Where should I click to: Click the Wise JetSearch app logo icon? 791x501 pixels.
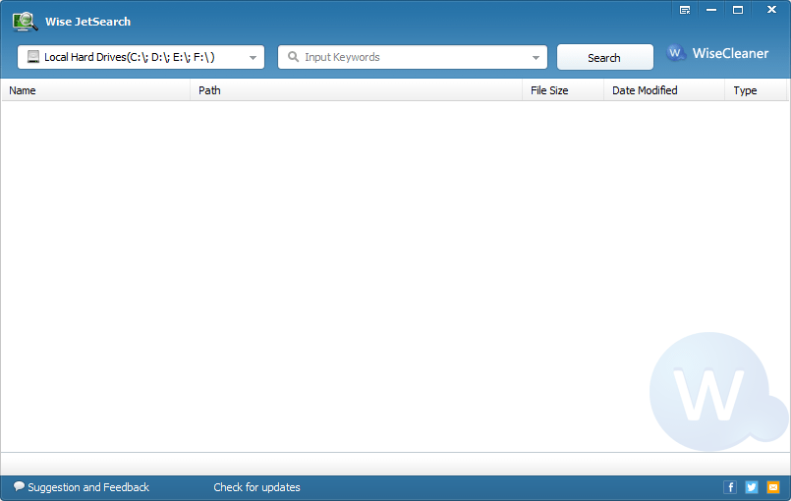point(25,21)
